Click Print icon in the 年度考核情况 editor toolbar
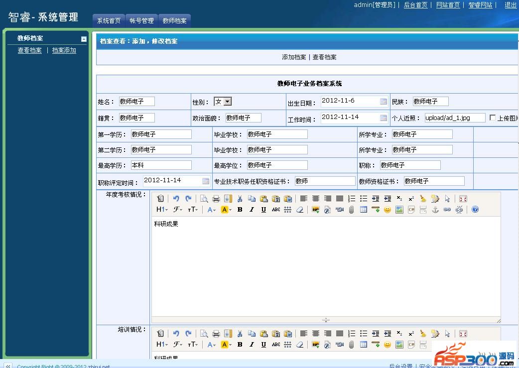This screenshot has height=368, width=519. [216, 198]
